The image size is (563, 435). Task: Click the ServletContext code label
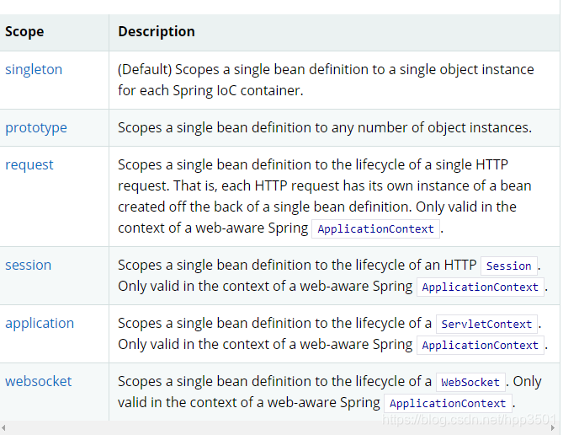point(486,325)
